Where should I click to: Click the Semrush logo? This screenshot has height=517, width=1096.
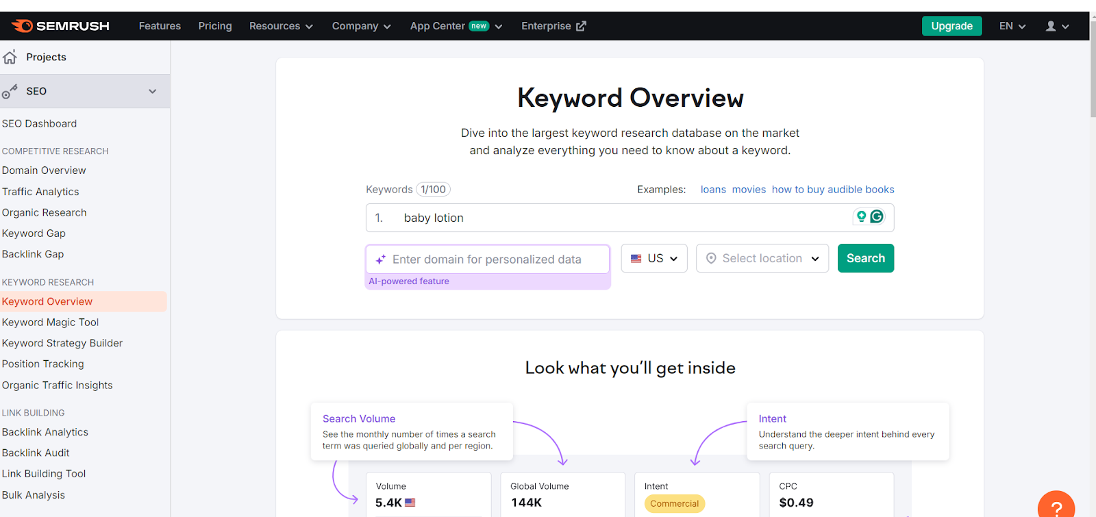tap(60, 26)
